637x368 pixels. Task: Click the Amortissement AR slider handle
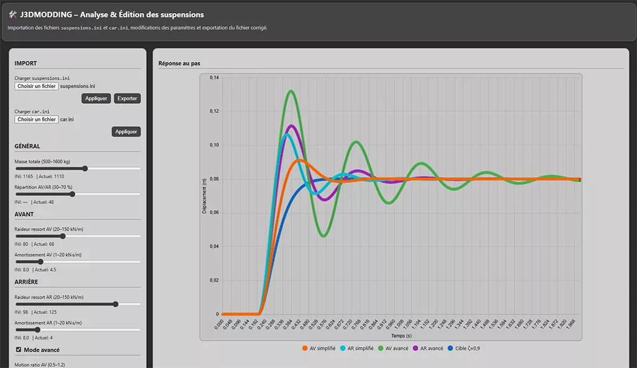coord(37,329)
